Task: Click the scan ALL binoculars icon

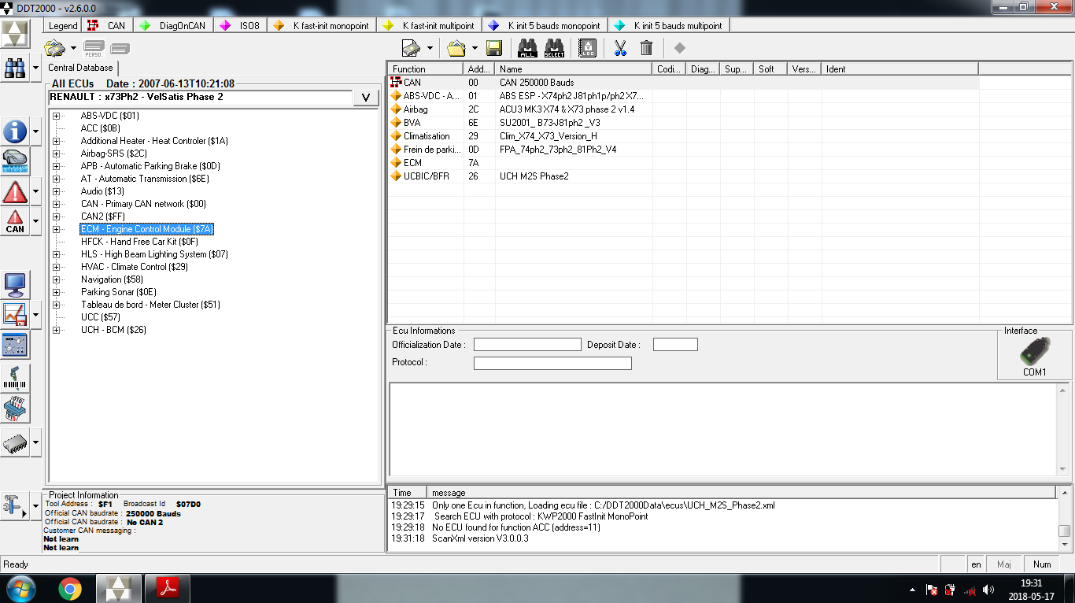Action: (x=527, y=49)
